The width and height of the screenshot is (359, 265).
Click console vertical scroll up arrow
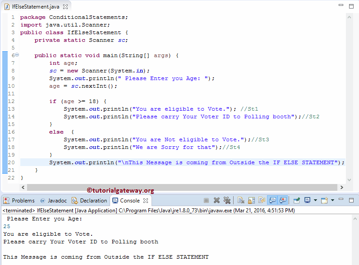click(x=355, y=219)
